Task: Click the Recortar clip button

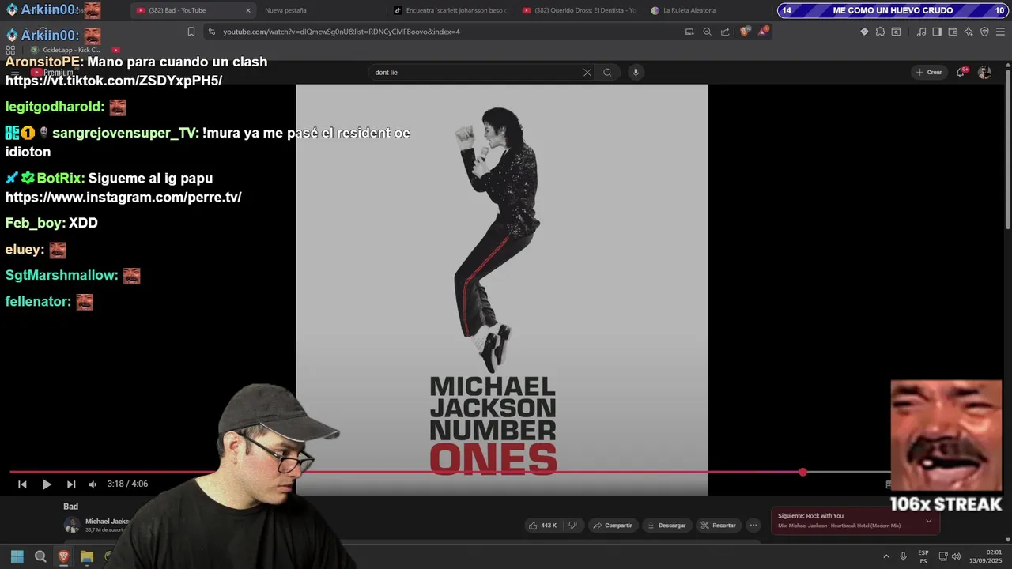Action: coord(718,526)
